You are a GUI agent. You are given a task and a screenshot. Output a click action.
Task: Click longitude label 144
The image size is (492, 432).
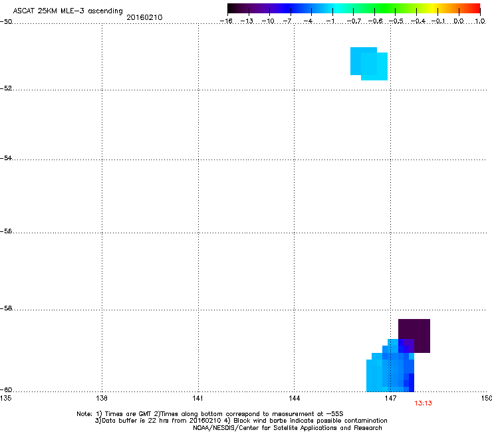[294, 398]
